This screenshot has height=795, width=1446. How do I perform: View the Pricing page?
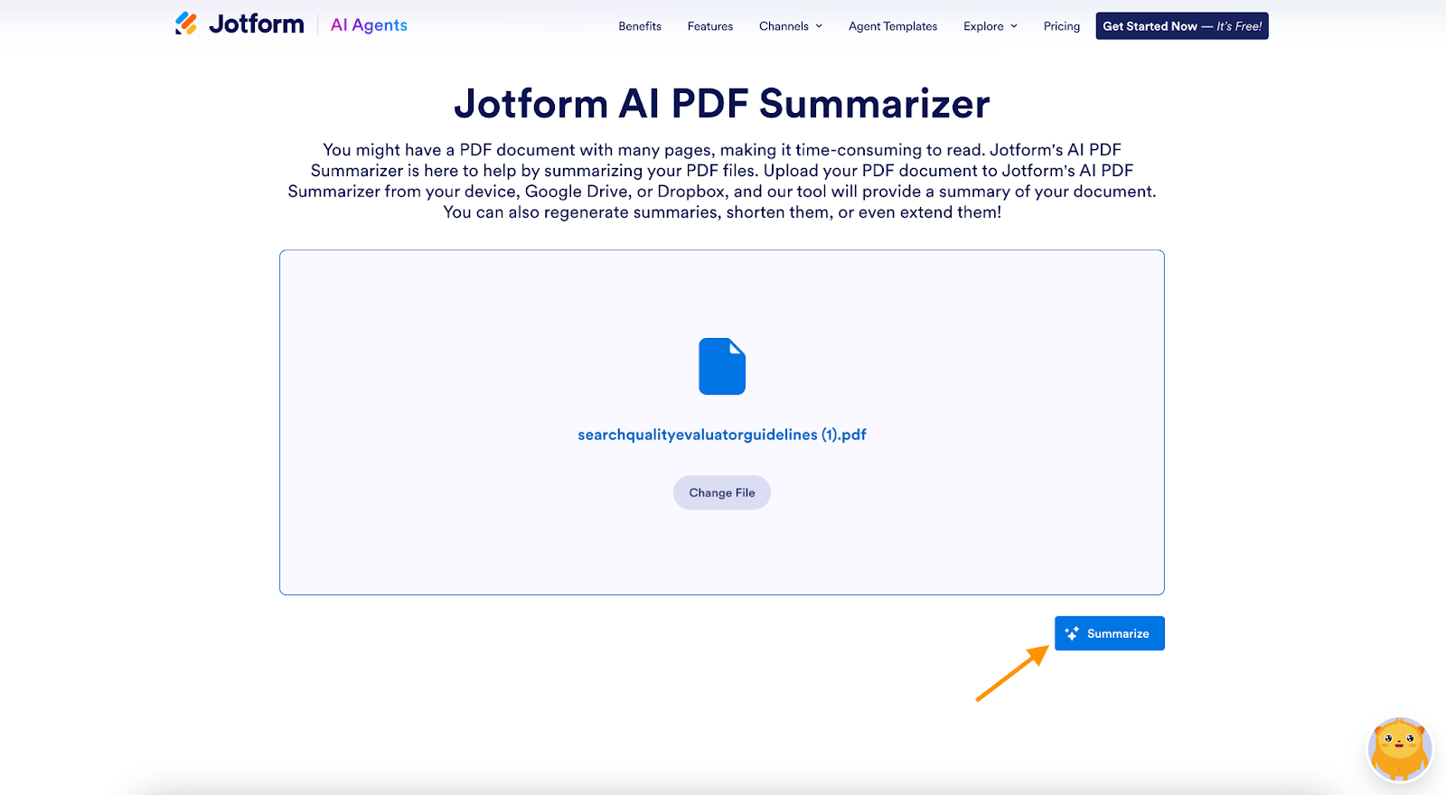coord(1062,26)
